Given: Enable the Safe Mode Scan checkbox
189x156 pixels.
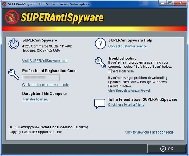Looking at the screenshot, I should [x=110, y=71].
